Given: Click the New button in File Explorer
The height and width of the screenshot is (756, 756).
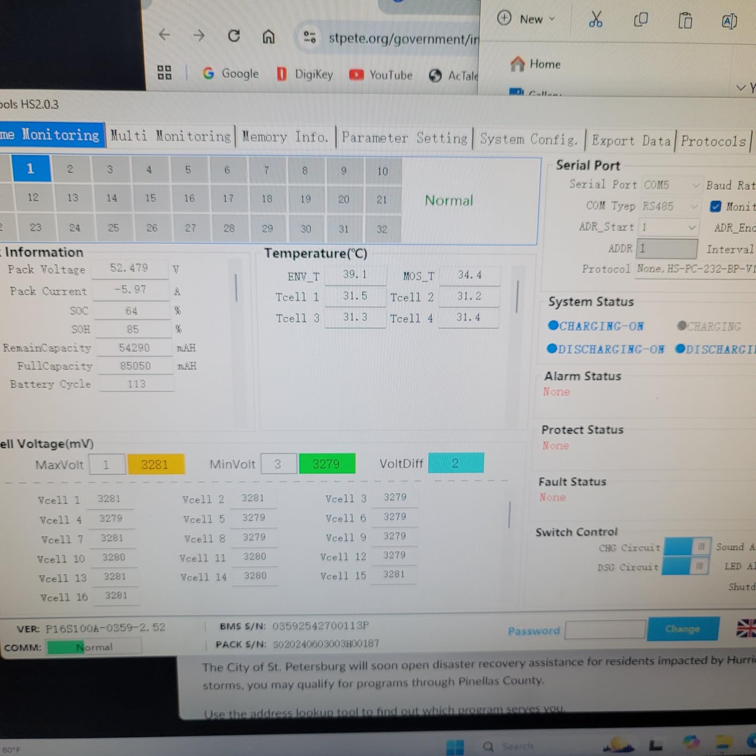Looking at the screenshot, I should coord(527,19).
